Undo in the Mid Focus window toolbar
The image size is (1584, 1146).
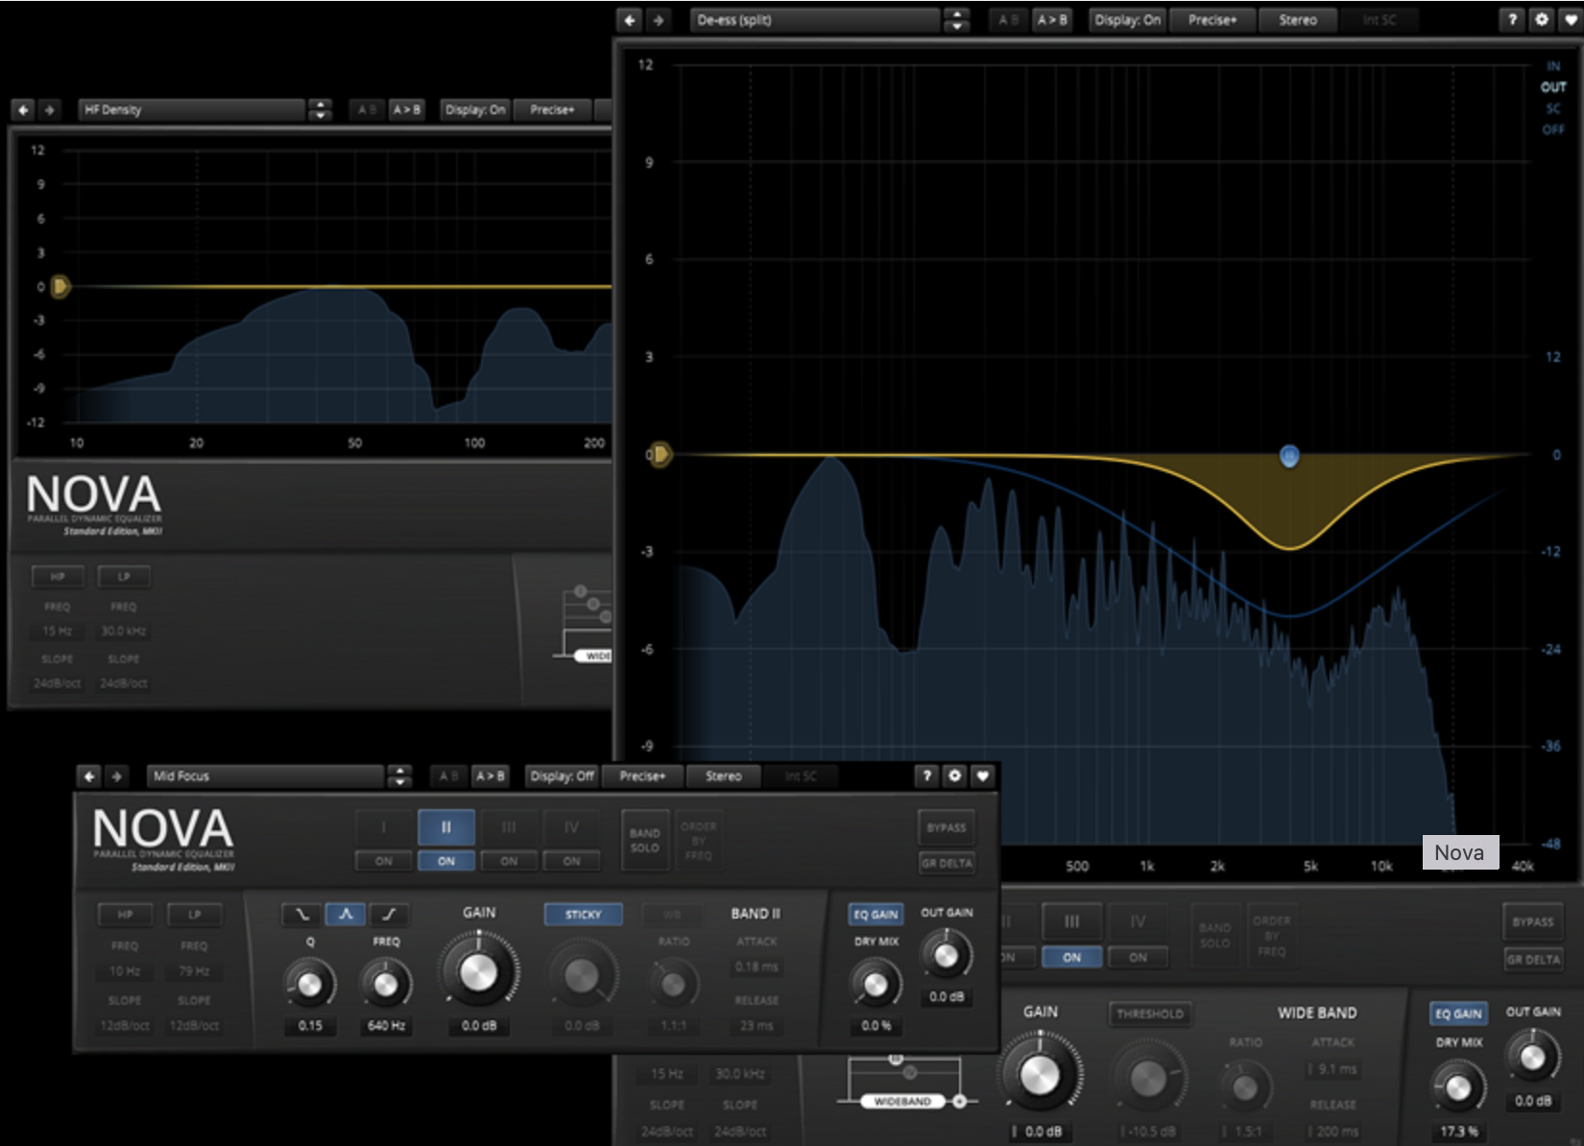pos(89,776)
